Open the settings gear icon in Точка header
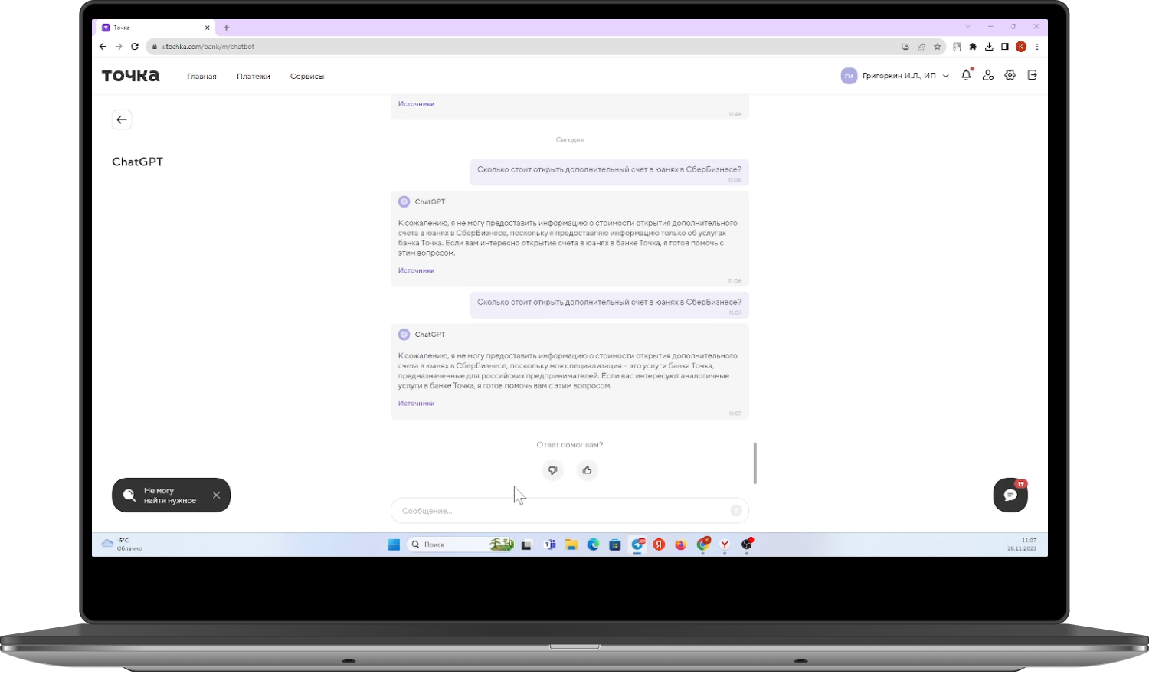Image resolution: width=1149 pixels, height=674 pixels. [x=1010, y=75]
